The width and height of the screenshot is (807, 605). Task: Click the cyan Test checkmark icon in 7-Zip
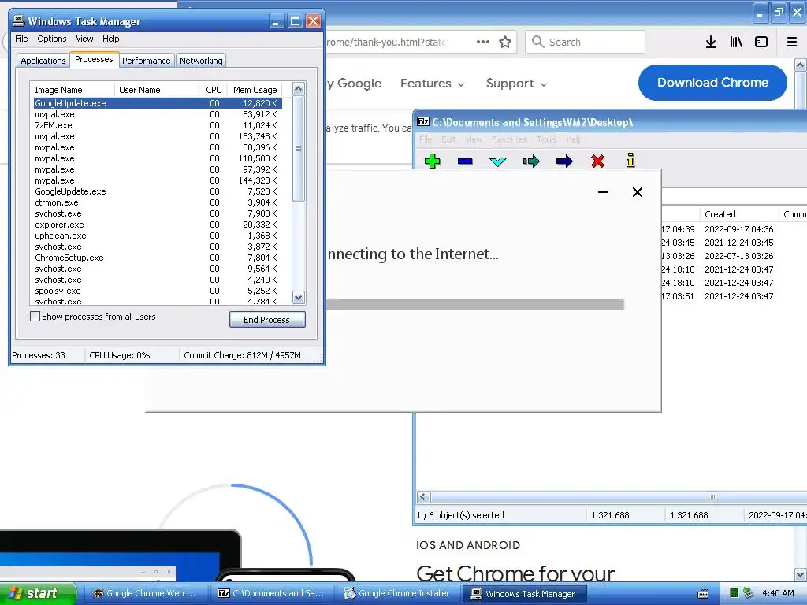tap(498, 161)
